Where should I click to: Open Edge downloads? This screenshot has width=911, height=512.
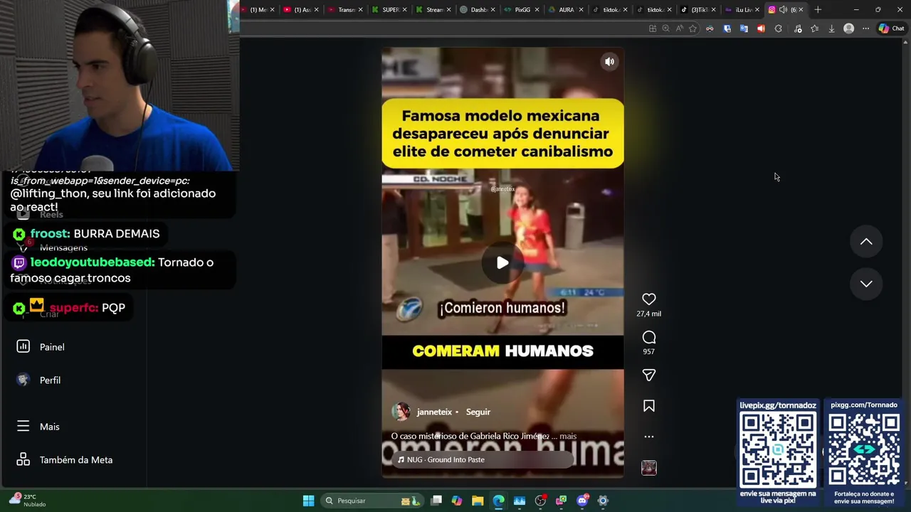tap(831, 28)
